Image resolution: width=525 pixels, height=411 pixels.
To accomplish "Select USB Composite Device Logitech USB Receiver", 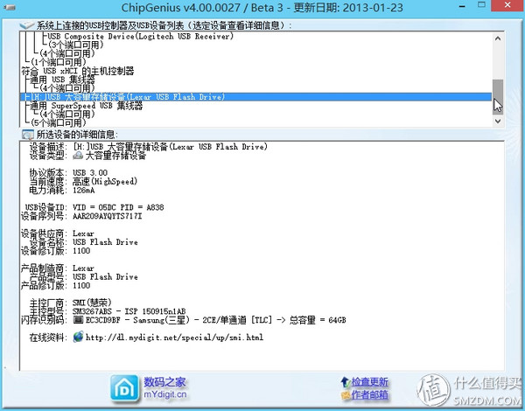I will 140,36.
